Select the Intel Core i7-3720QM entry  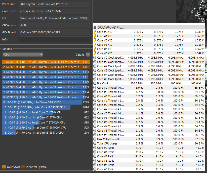(x=46, y=122)
